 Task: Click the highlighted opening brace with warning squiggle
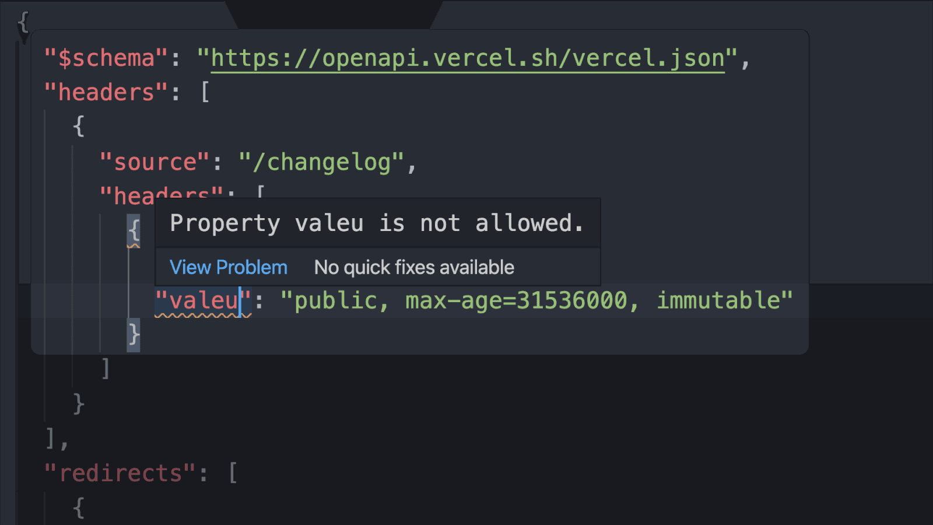coord(134,230)
